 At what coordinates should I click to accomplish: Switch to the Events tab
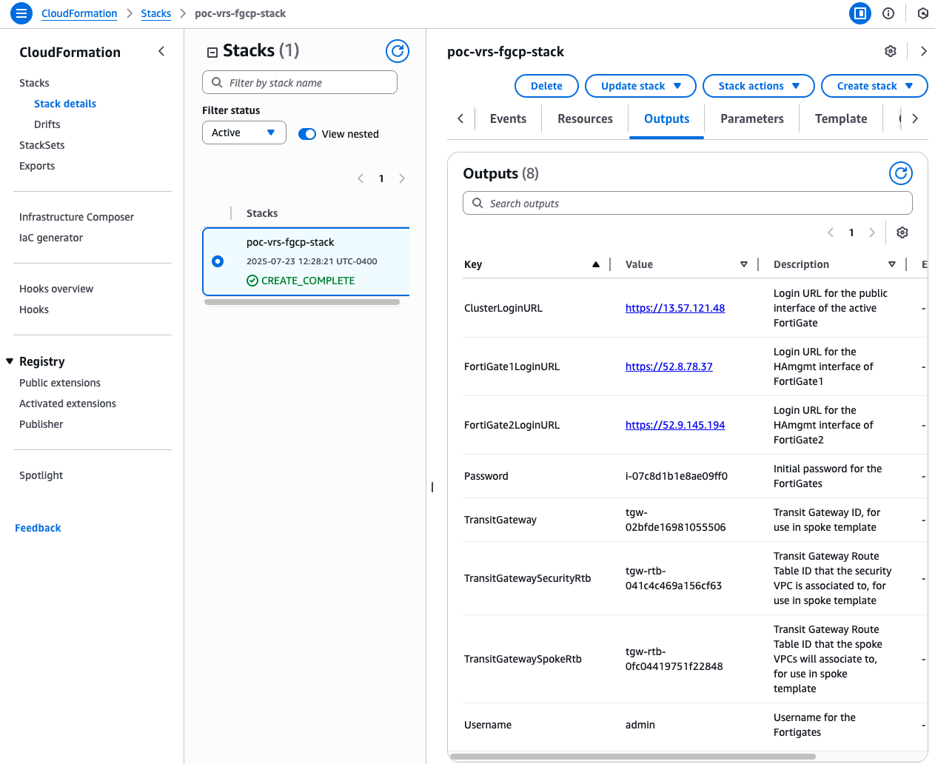pyautogui.click(x=508, y=118)
